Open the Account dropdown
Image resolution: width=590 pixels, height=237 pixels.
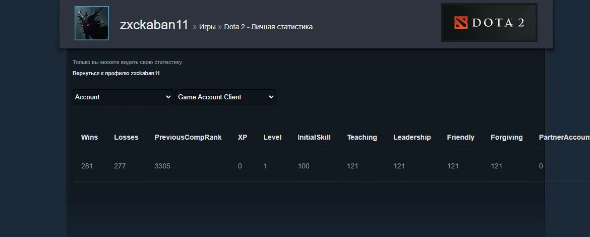[x=123, y=97]
